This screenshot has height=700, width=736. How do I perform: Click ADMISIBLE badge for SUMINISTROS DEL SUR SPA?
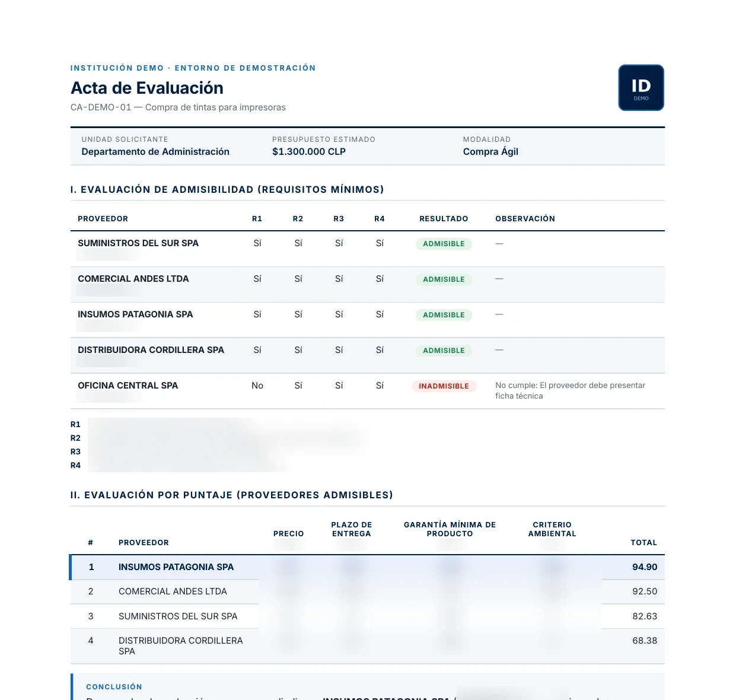click(x=444, y=244)
